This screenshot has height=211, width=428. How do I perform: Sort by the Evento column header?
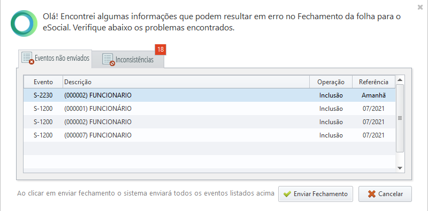coord(43,82)
